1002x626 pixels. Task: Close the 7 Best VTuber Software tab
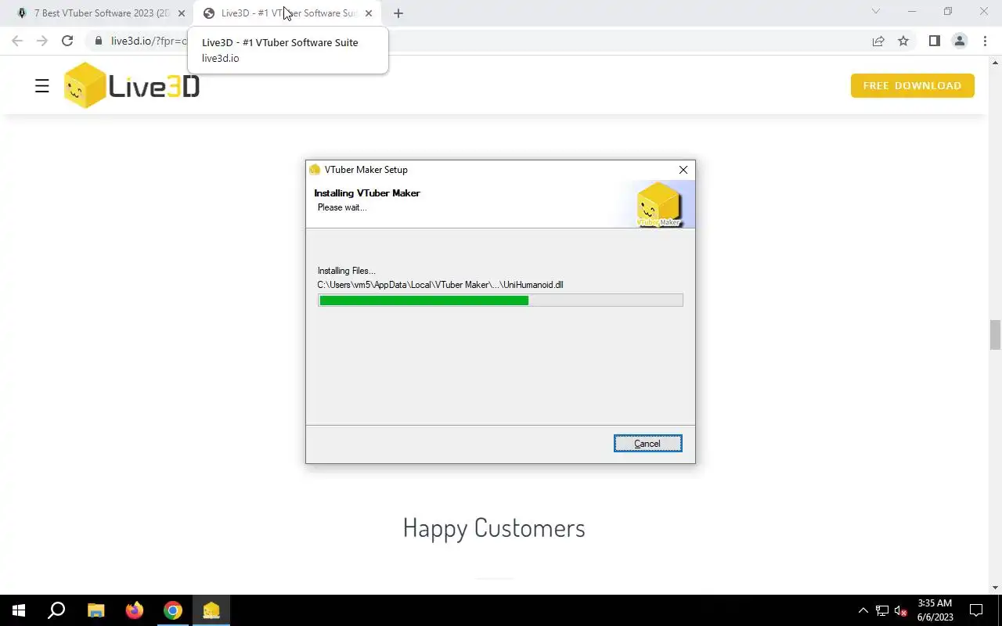coord(182,13)
